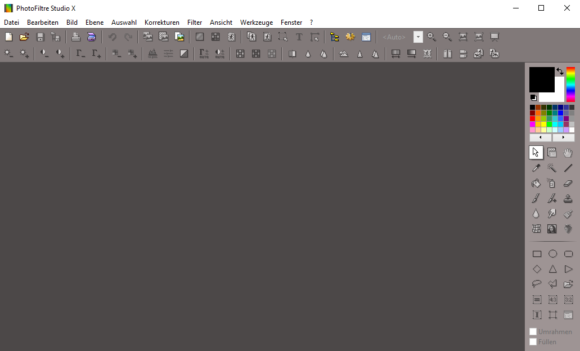Type in the Auto zoom field
580x351 pixels.
[x=397, y=37]
